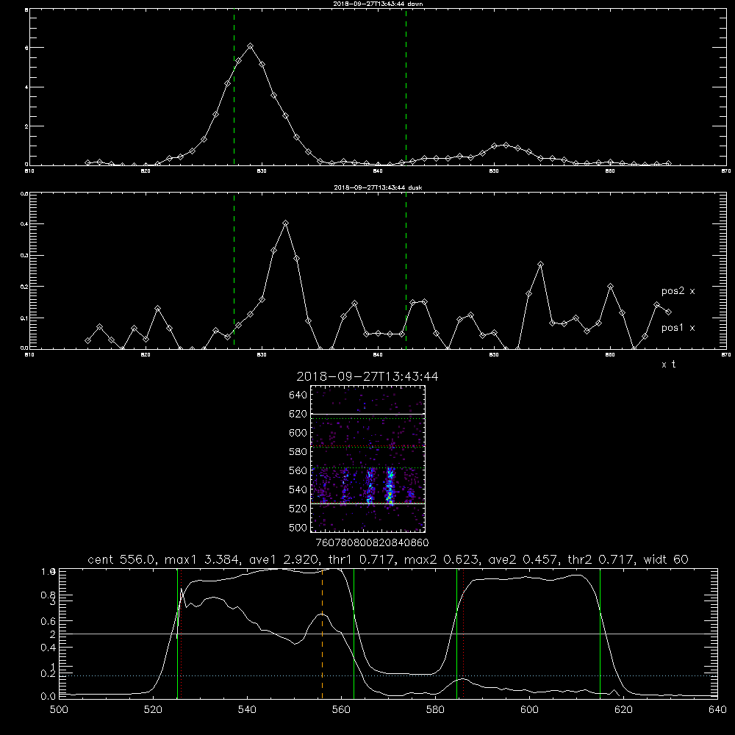Click the 'cent 556.0' value in stats line
This screenshot has height=735, width=735.
pyautogui.click(x=121, y=559)
